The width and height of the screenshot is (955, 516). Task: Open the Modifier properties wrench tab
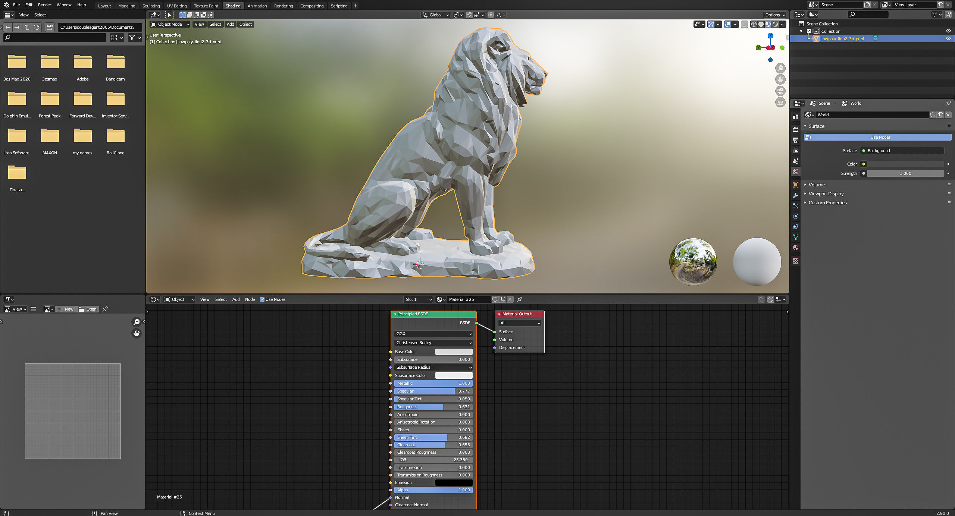pyautogui.click(x=796, y=195)
